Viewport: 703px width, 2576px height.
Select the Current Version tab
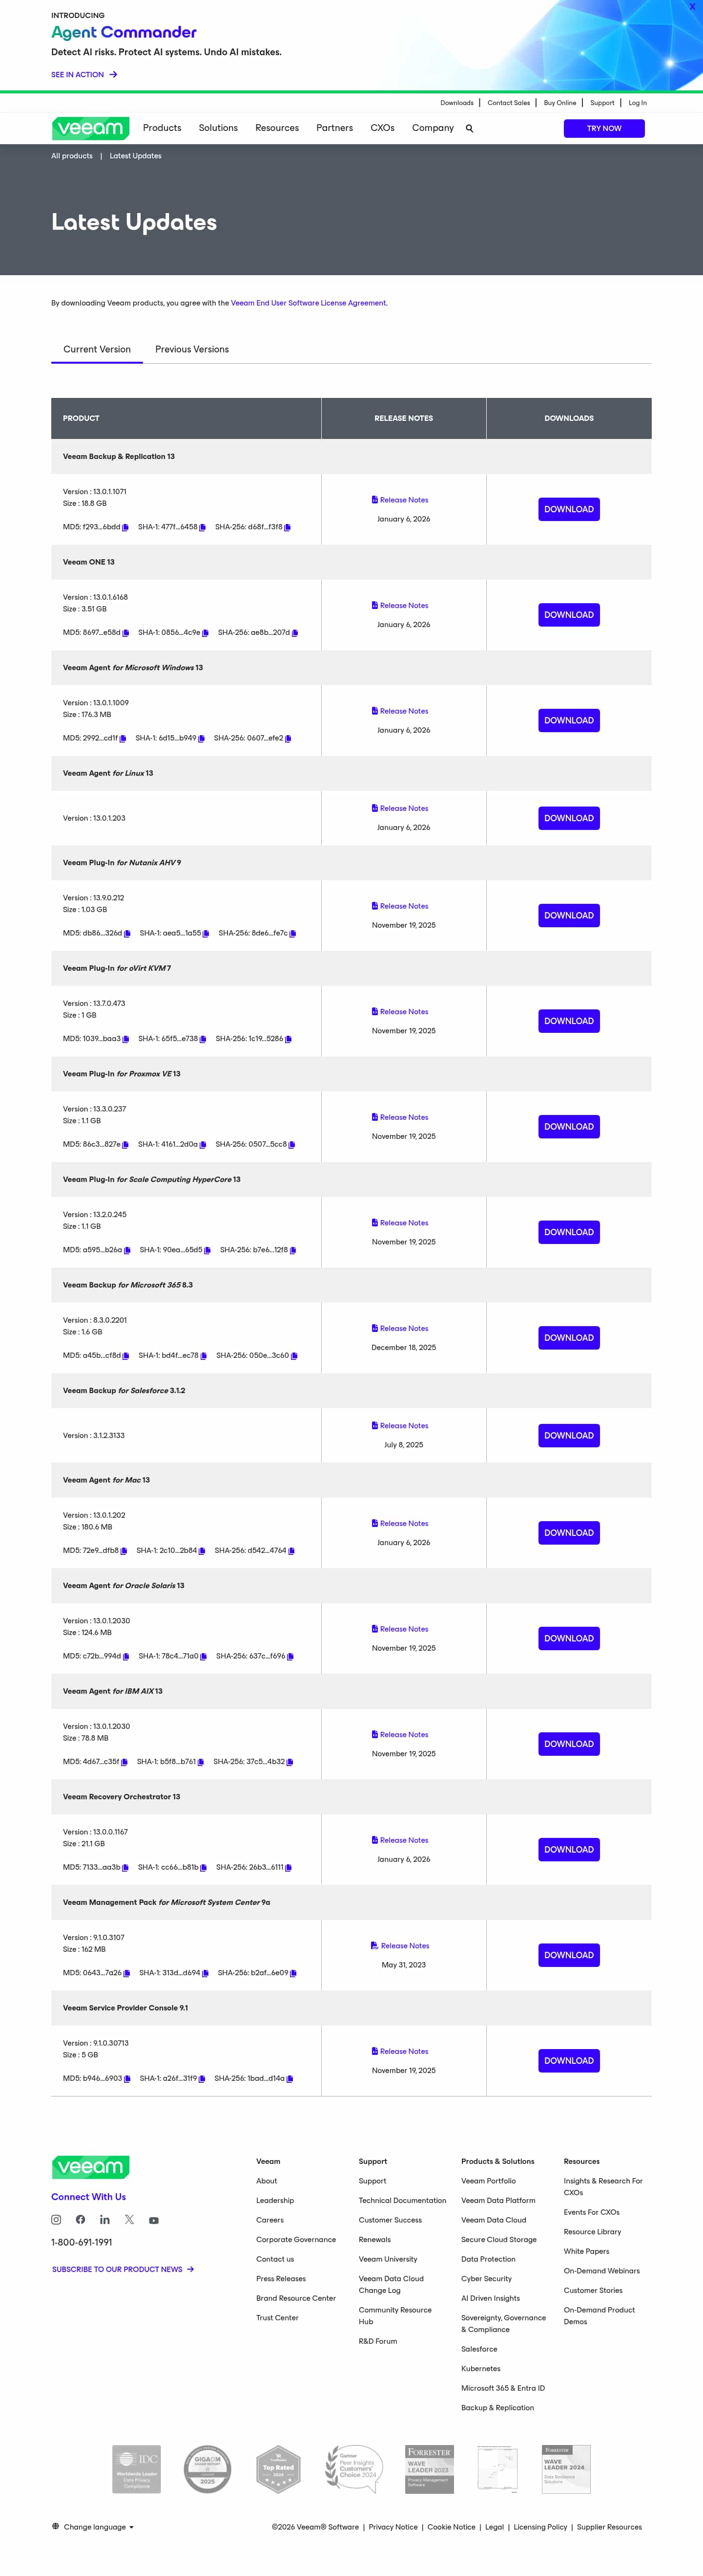coord(97,349)
